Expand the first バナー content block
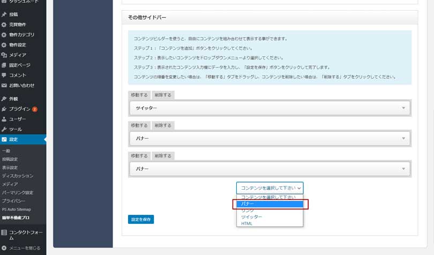This screenshot has width=434, height=255. (x=403, y=139)
